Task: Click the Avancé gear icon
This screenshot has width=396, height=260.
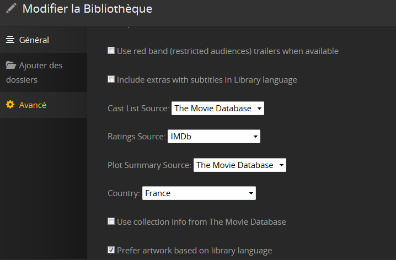Action: 10,105
